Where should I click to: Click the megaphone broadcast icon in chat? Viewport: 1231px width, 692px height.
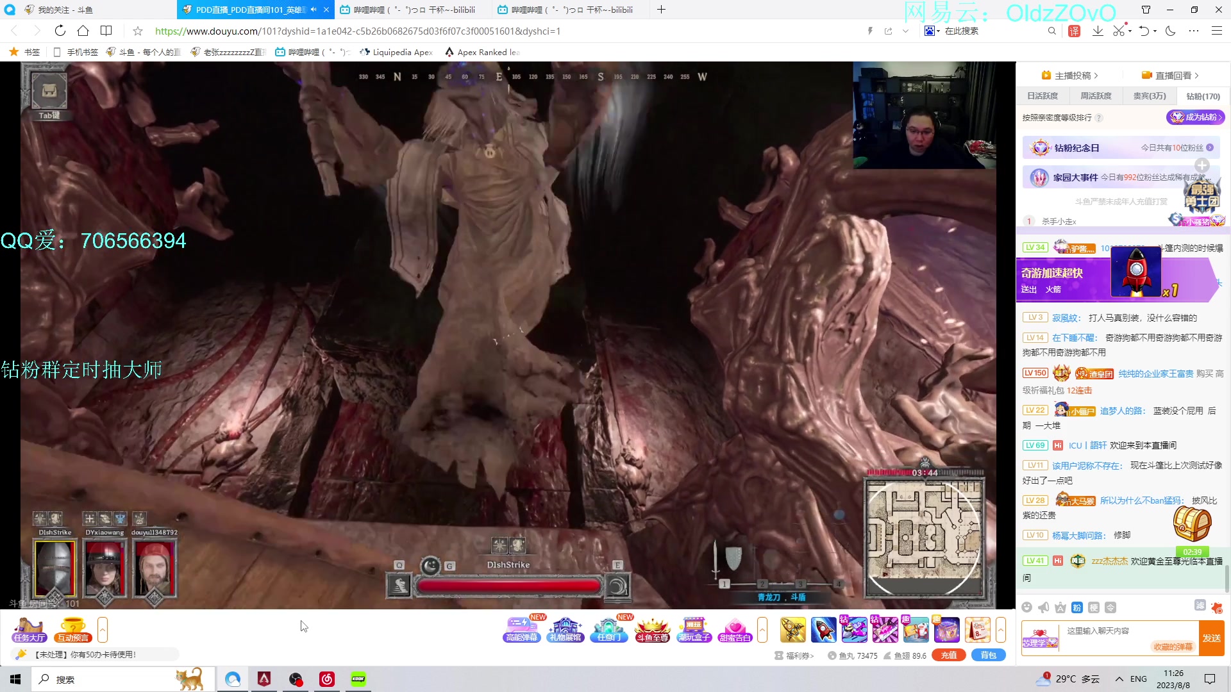point(1044,607)
